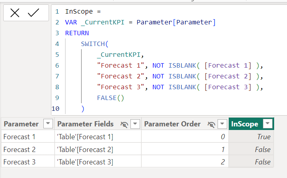Click the 'Forecast 2' Parameter cell
This screenshot has height=178, width=287.
click(x=28, y=149)
